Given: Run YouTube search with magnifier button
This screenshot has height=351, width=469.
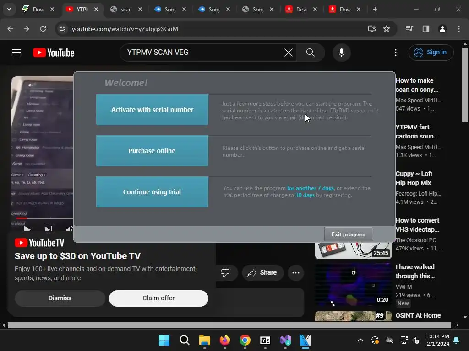Looking at the screenshot, I should click(310, 53).
